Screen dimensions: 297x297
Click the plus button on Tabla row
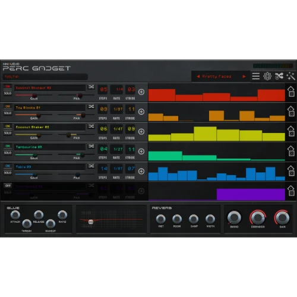[x=141, y=171]
